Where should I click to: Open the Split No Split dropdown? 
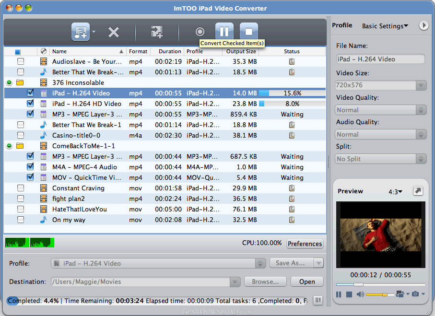380,159
